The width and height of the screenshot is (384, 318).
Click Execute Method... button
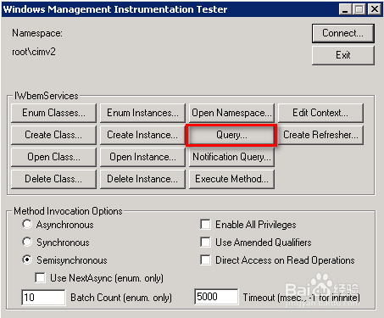pyautogui.click(x=231, y=179)
